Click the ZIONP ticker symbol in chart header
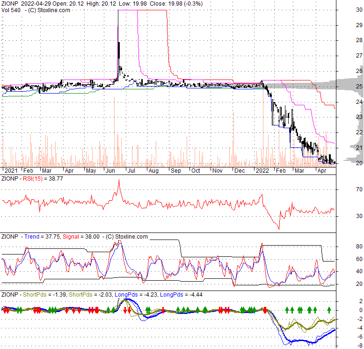 pos(9,4)
